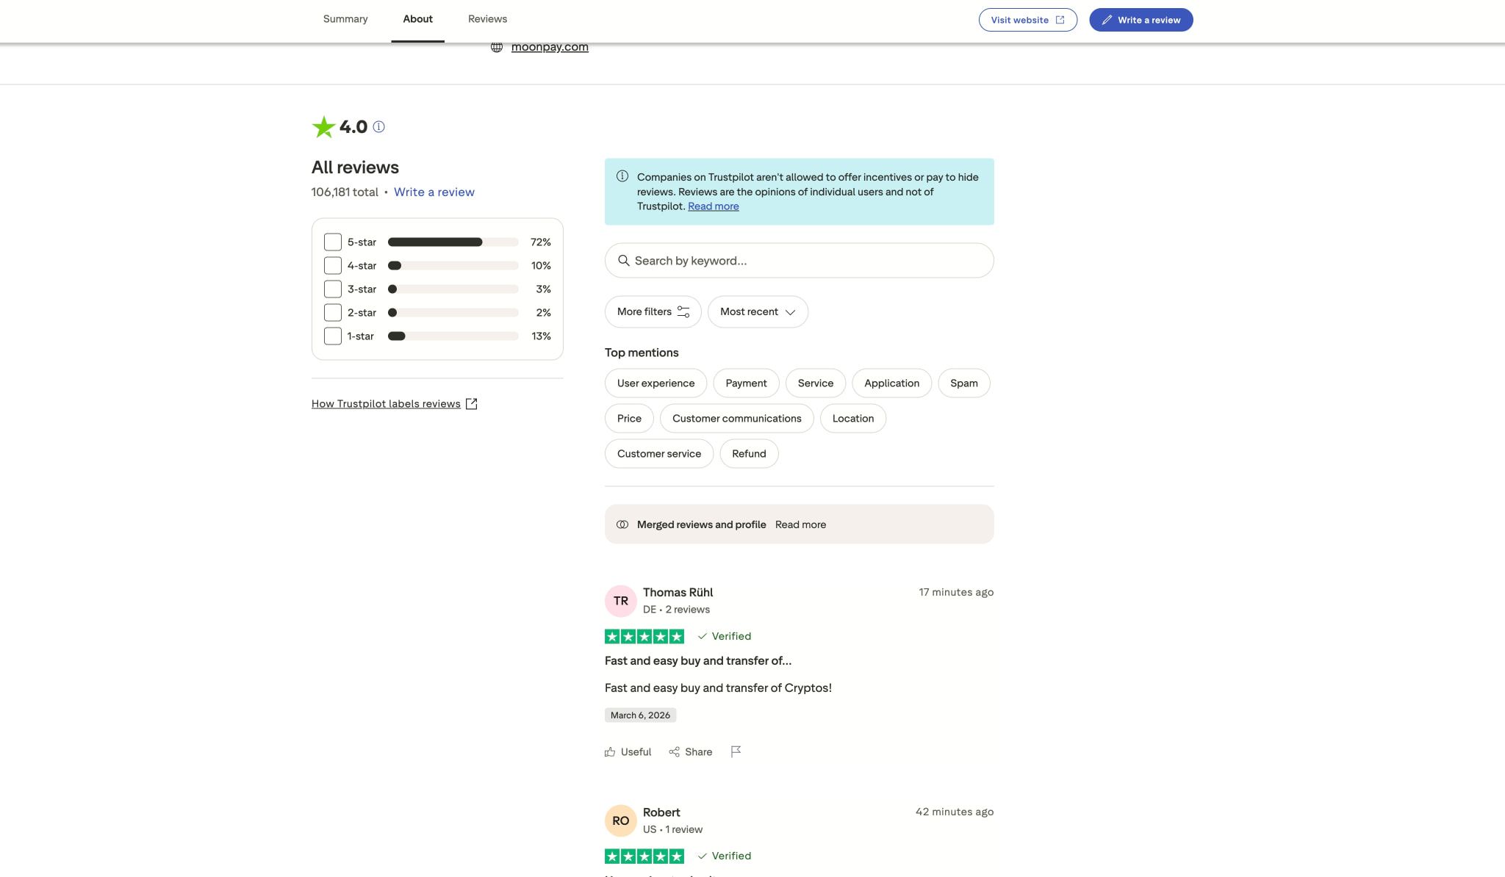Filter by Customer communications mention

[x=736, y=419]
